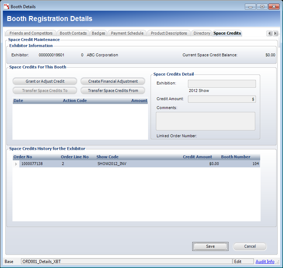The width and height of the screenshot is (283, 268).
Task: Click Create Financial Adjustment button
Action: tap(113, 81)
